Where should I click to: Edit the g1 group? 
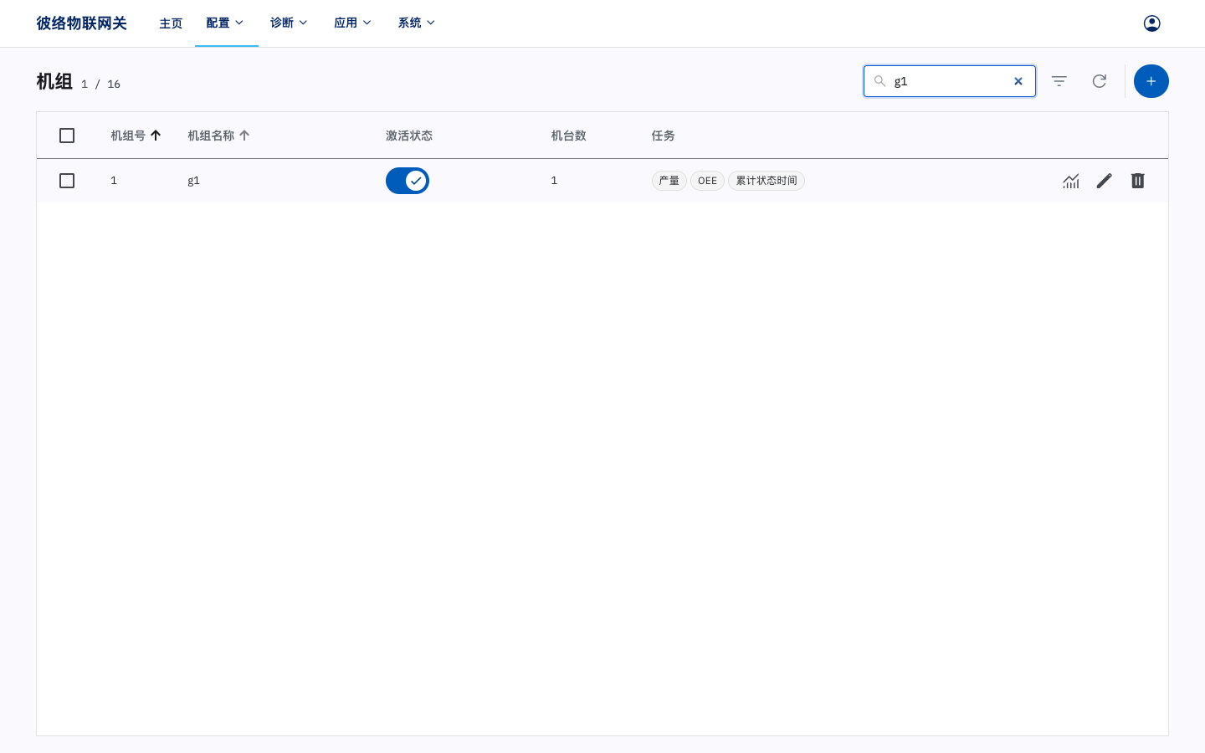tap(1105, 181)
